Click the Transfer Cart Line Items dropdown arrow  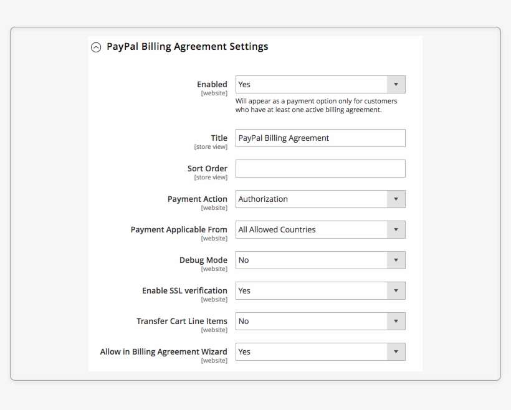click(x=396, y=322)
